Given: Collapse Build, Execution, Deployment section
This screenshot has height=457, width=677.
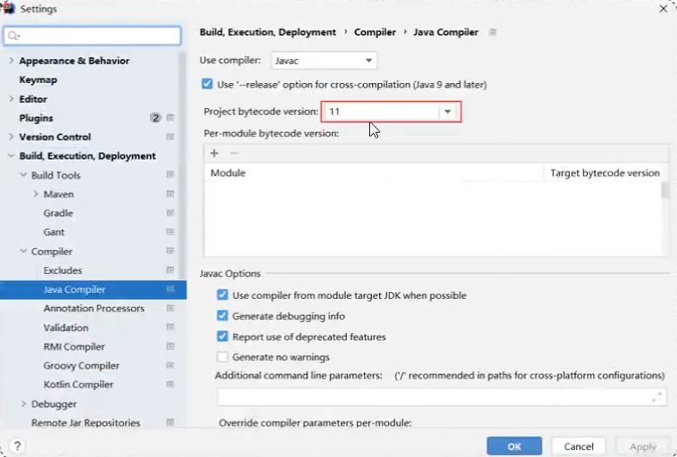Looking at the screenshot, I should [12, 156].
